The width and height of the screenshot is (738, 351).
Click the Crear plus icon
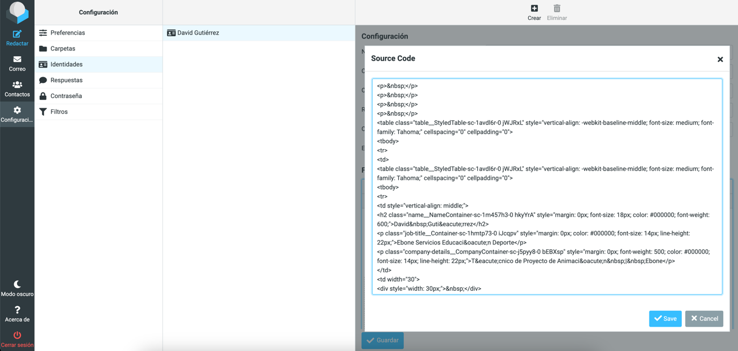pyautogui.click(x=534, y=9)
